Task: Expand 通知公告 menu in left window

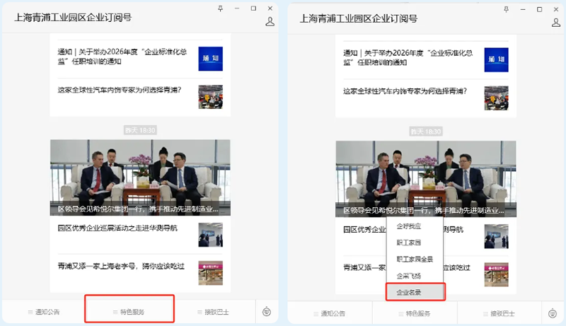Action: pos(43,311)
